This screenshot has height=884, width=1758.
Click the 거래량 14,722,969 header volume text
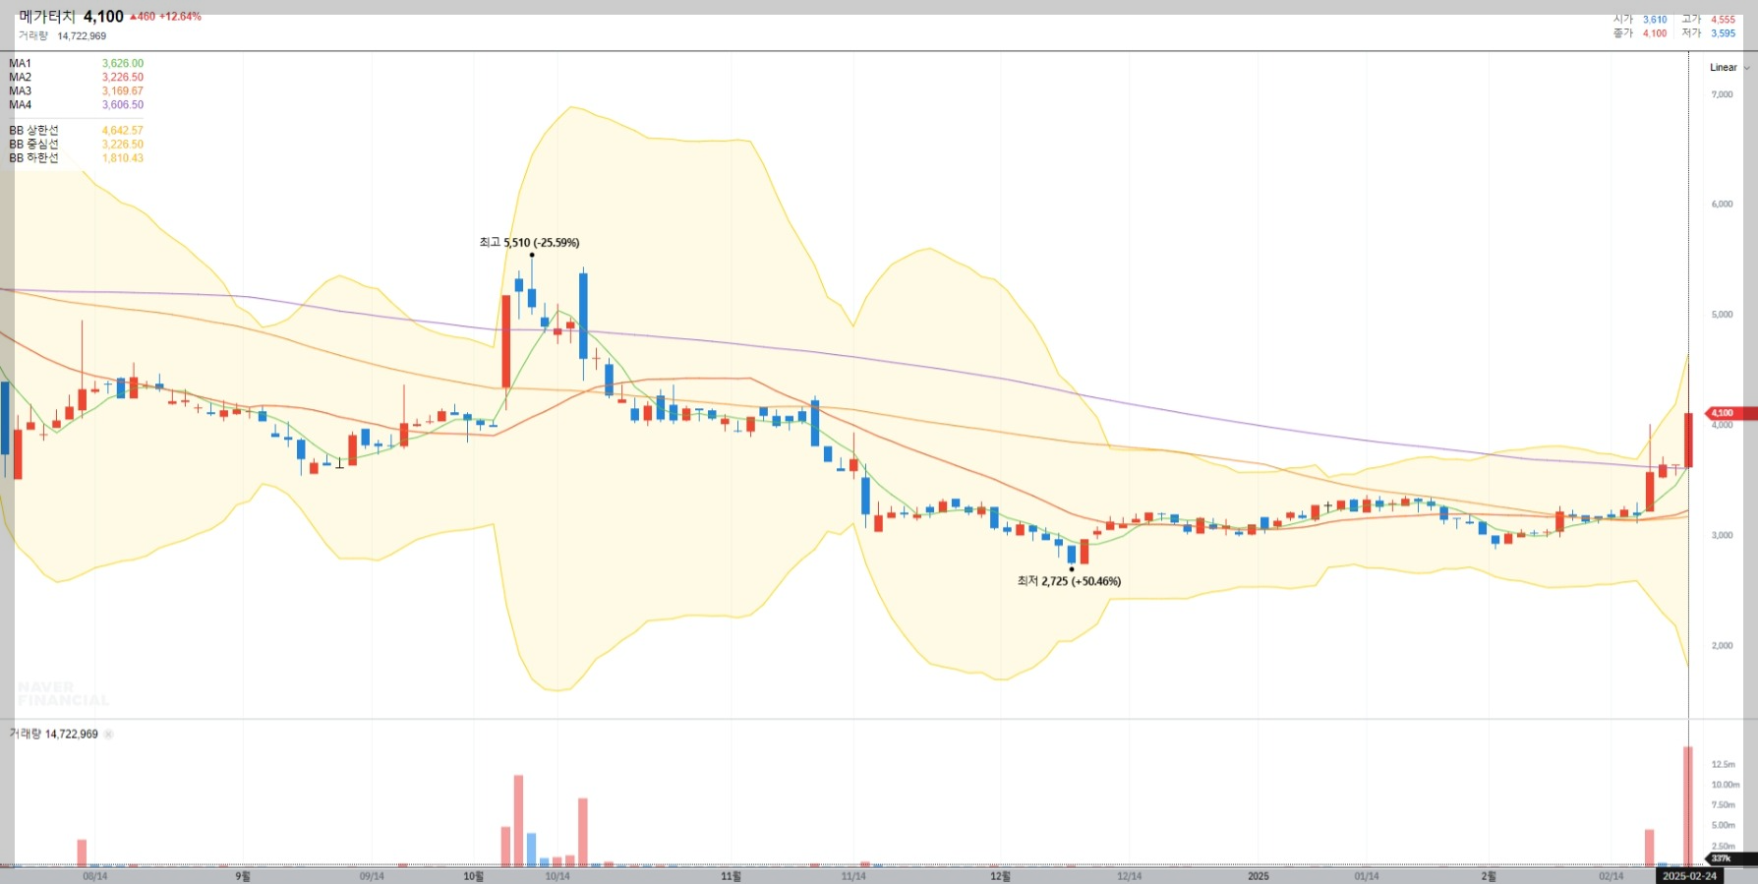62,36
